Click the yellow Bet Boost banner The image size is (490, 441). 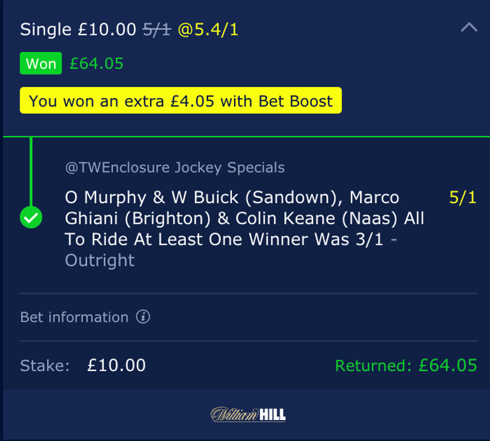pos(180,100)
